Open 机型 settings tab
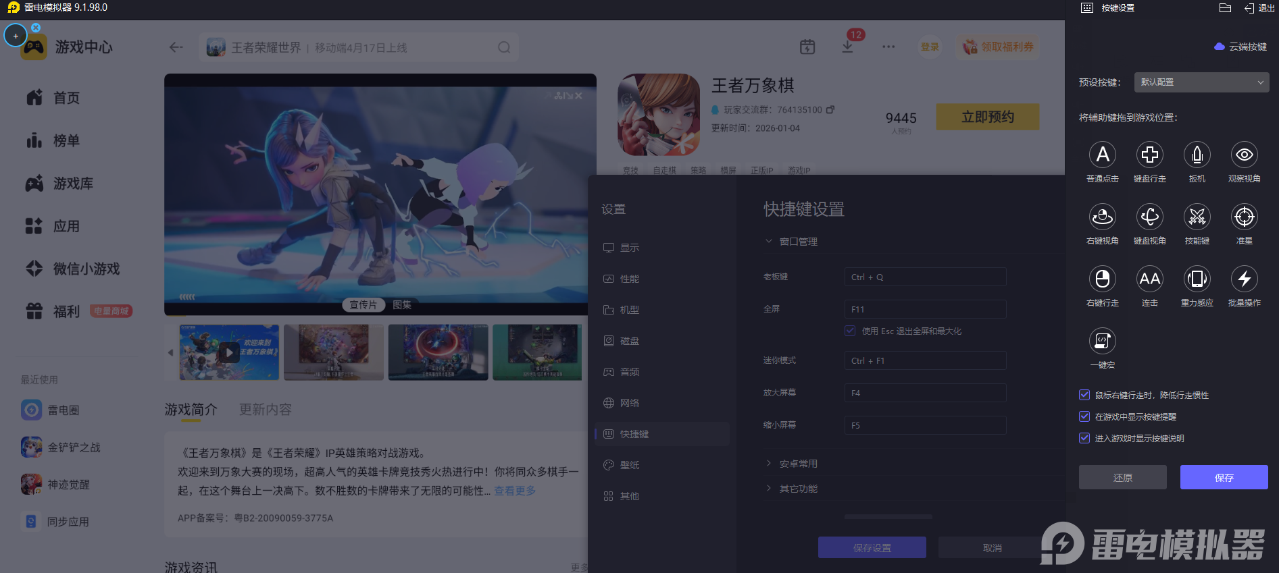 click(662, 310)
